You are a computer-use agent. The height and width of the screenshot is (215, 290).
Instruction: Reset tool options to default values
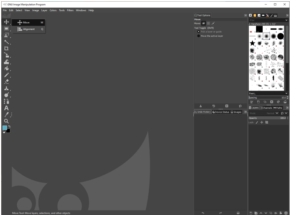[240, 106]
